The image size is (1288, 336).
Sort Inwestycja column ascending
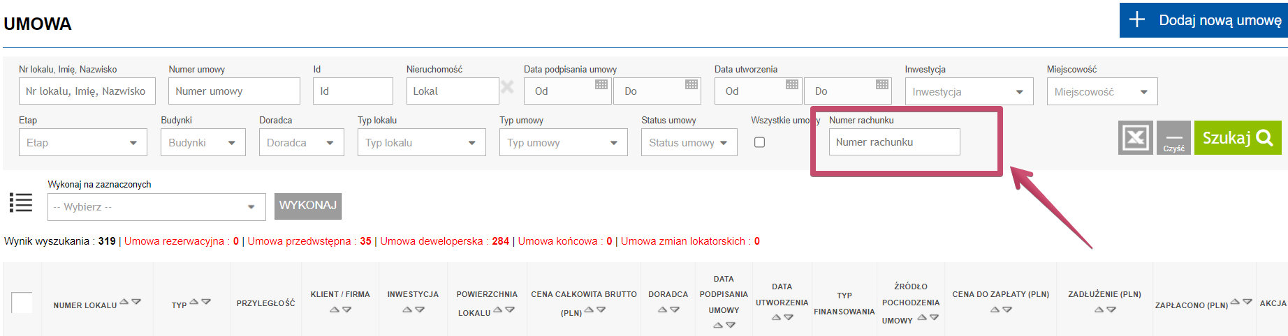point(407,310)
